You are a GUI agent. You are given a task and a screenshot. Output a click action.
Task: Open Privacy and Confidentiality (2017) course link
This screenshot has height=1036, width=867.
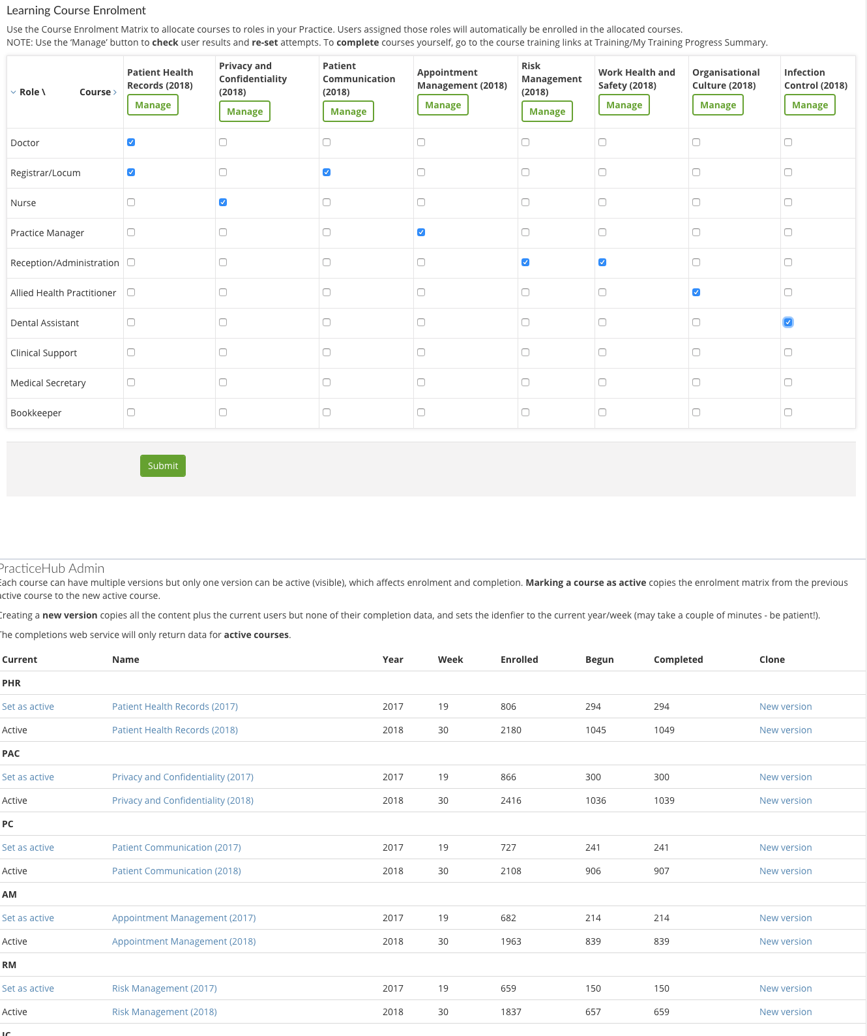coord(183,777)
